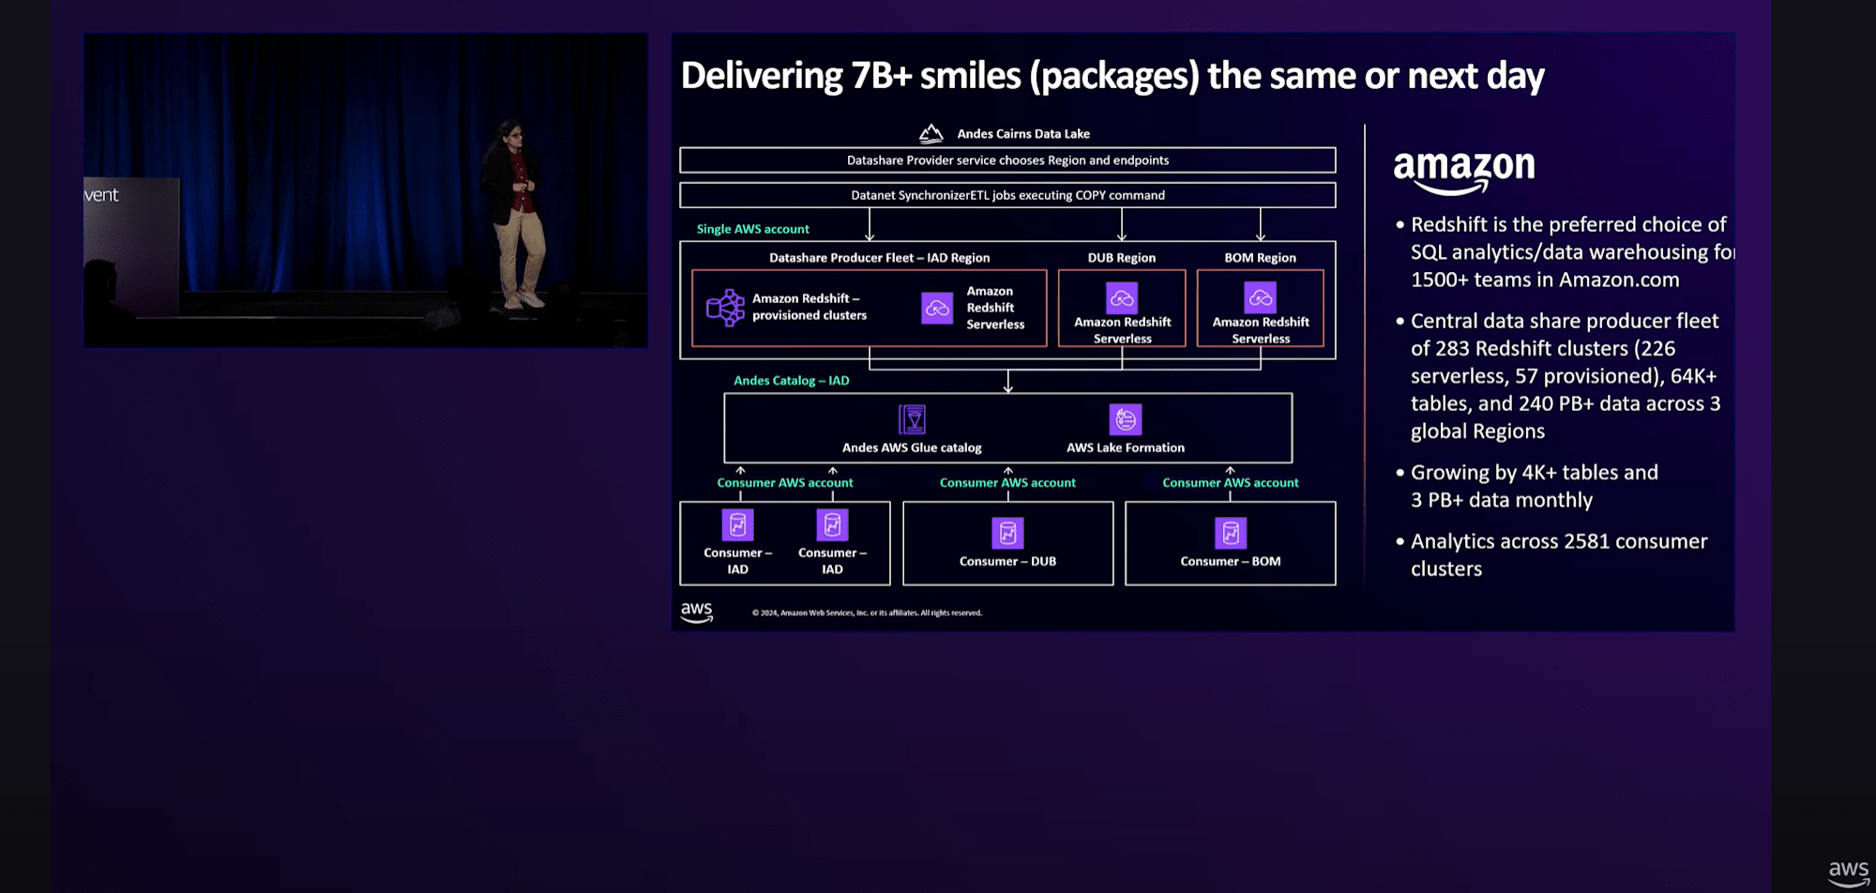Click the aws watermark logo at screen corner
Image resolution: width=1876 pixels, height=893 pixels.
(x=1848, y=873)
